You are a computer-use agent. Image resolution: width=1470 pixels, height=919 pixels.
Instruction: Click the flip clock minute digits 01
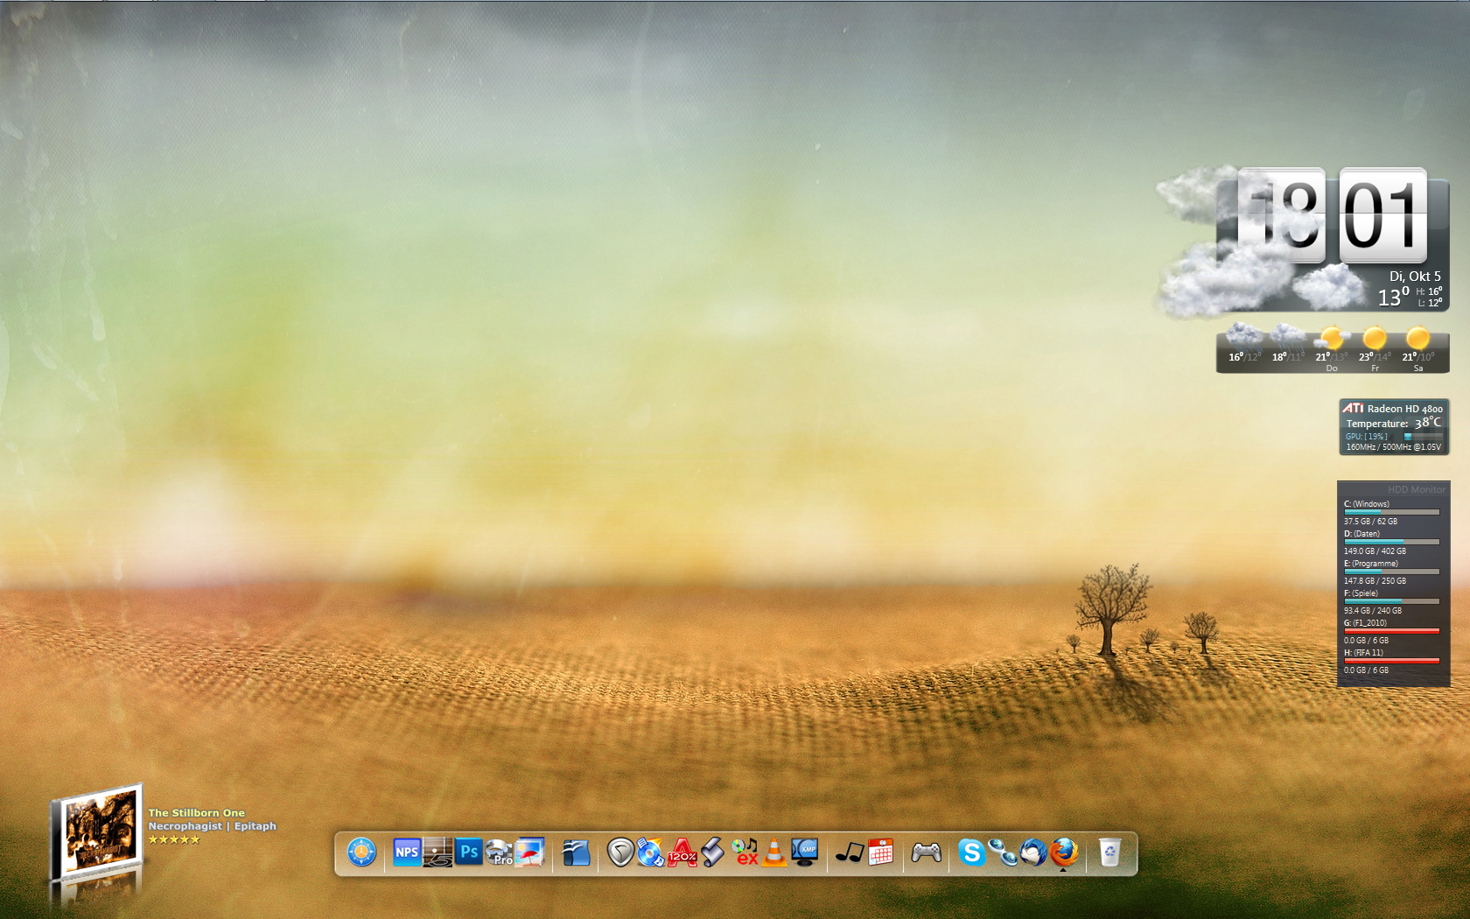[x=1383, y=216]
